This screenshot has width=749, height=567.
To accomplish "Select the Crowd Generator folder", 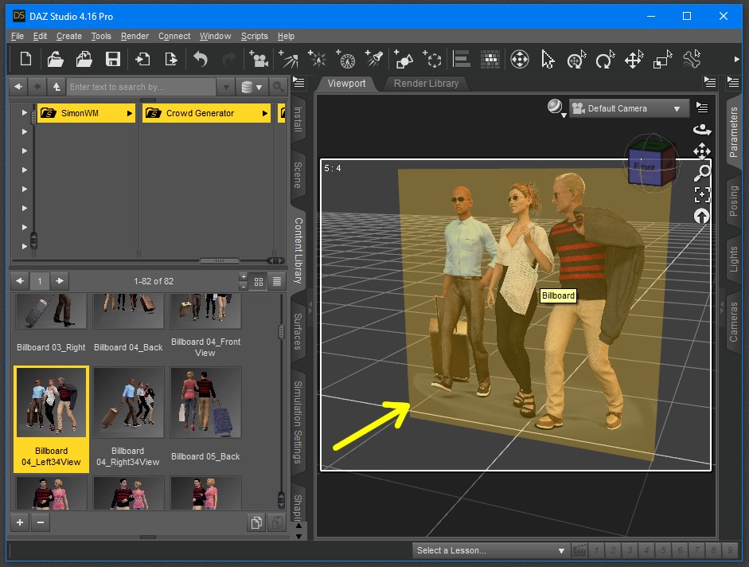I will pos(206,113).
